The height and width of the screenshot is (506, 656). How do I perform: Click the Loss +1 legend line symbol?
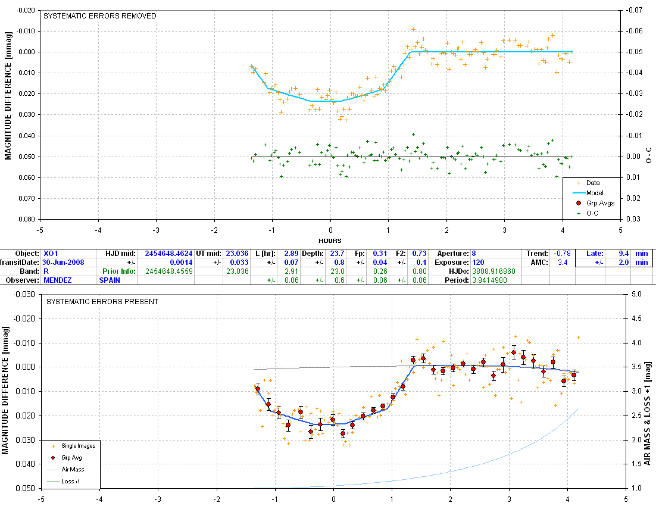[x=53, y=482]
